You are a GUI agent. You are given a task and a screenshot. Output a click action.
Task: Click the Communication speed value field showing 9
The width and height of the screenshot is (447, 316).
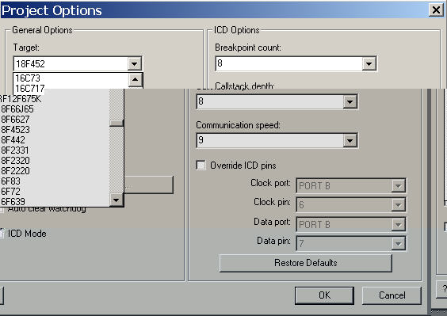[x=269, y=140]
